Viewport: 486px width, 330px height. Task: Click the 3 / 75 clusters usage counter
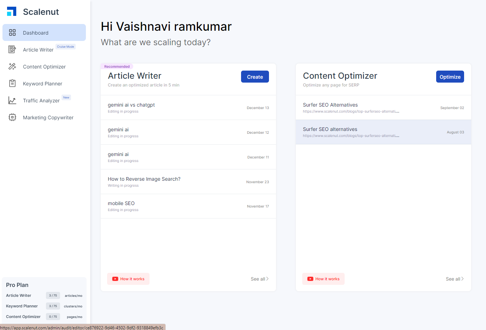pyautogui.click(x=53, y=306)
